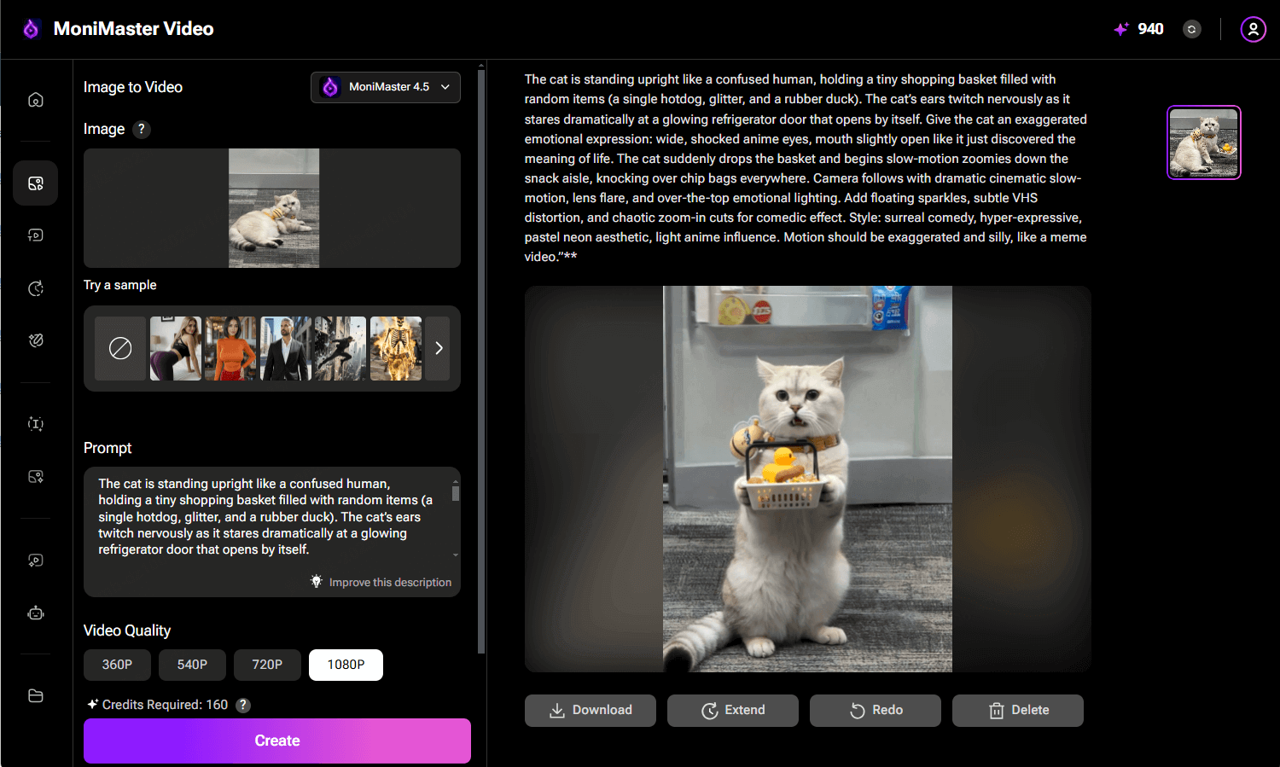This screenshot has height=767, width=1280.
Task: Download the generated cat video
Action: [x=590, y=710]
